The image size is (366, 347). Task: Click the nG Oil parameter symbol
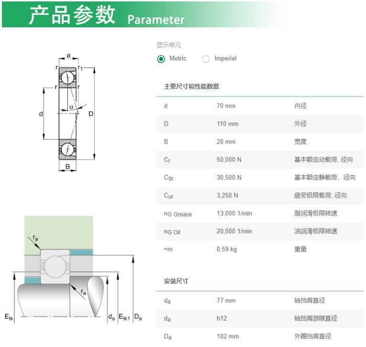(172, 231)
